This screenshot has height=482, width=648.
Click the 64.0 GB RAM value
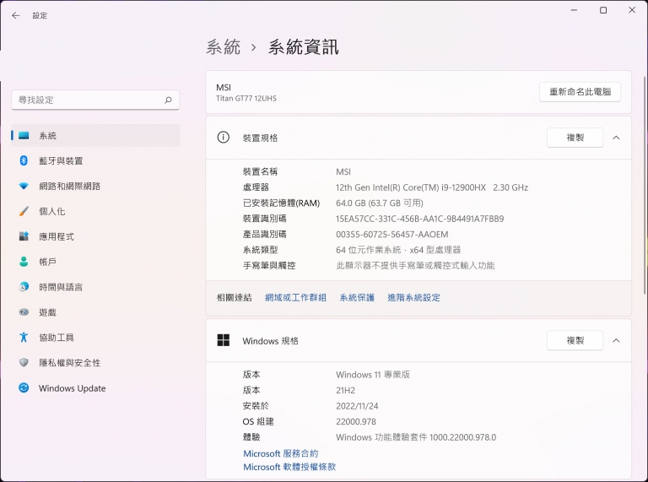tap(380, 203)
